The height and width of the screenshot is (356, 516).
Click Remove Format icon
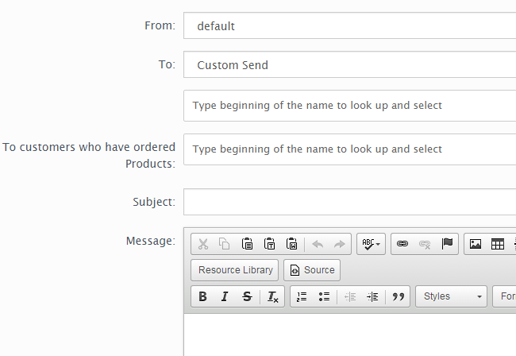click(273, 296)
